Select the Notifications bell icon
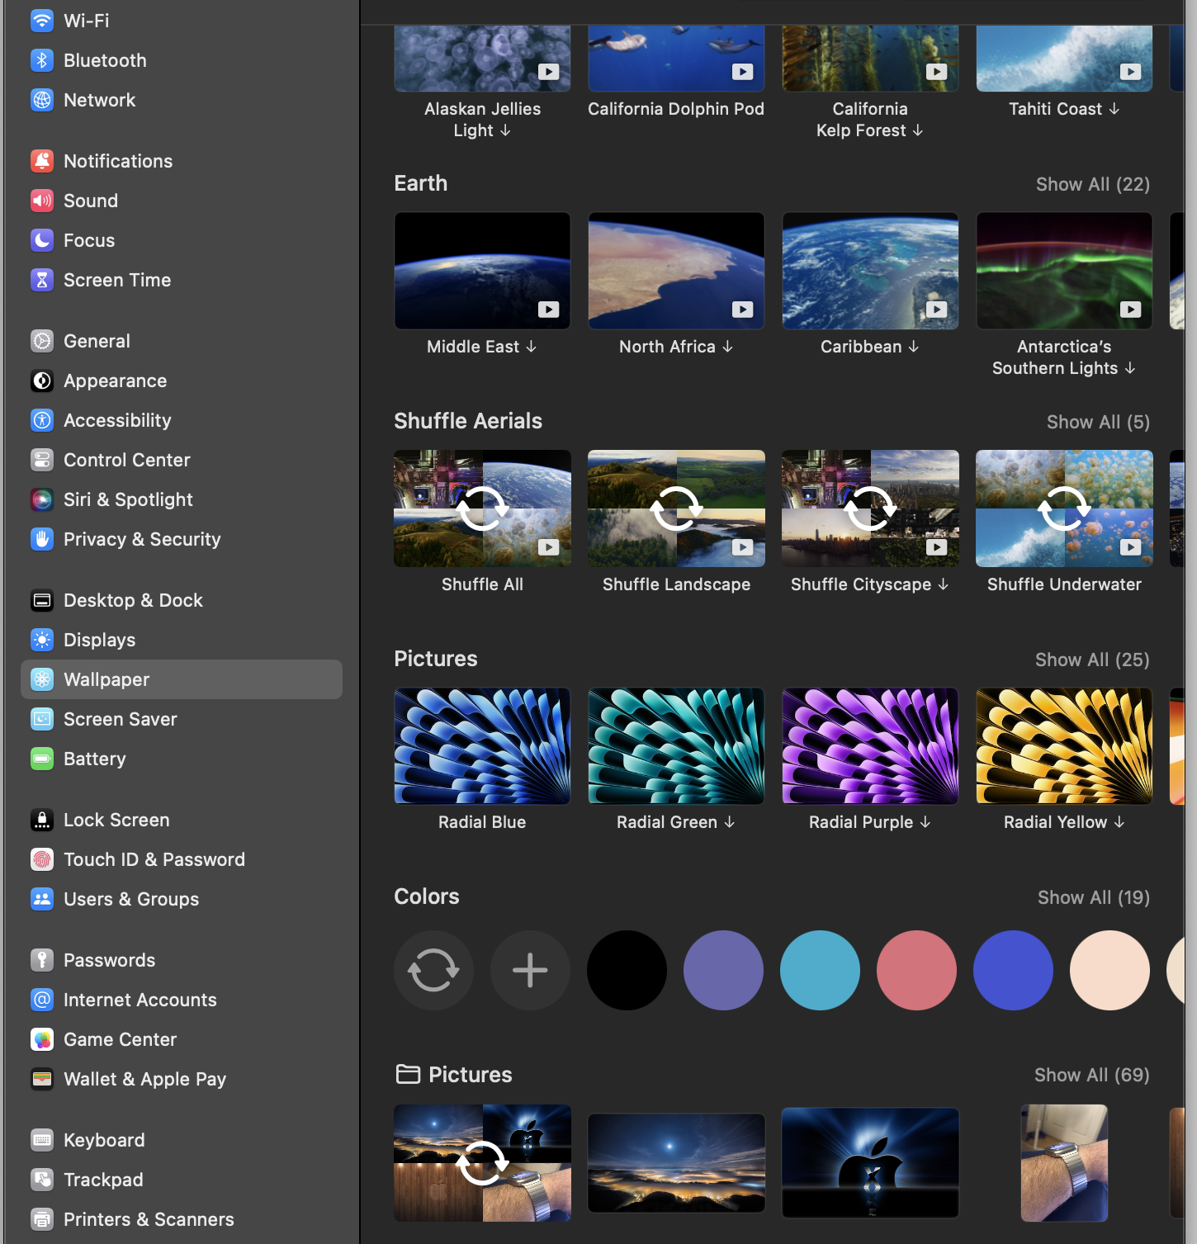The width and height of the screenshot is (1197, 1244). (42, 161)
